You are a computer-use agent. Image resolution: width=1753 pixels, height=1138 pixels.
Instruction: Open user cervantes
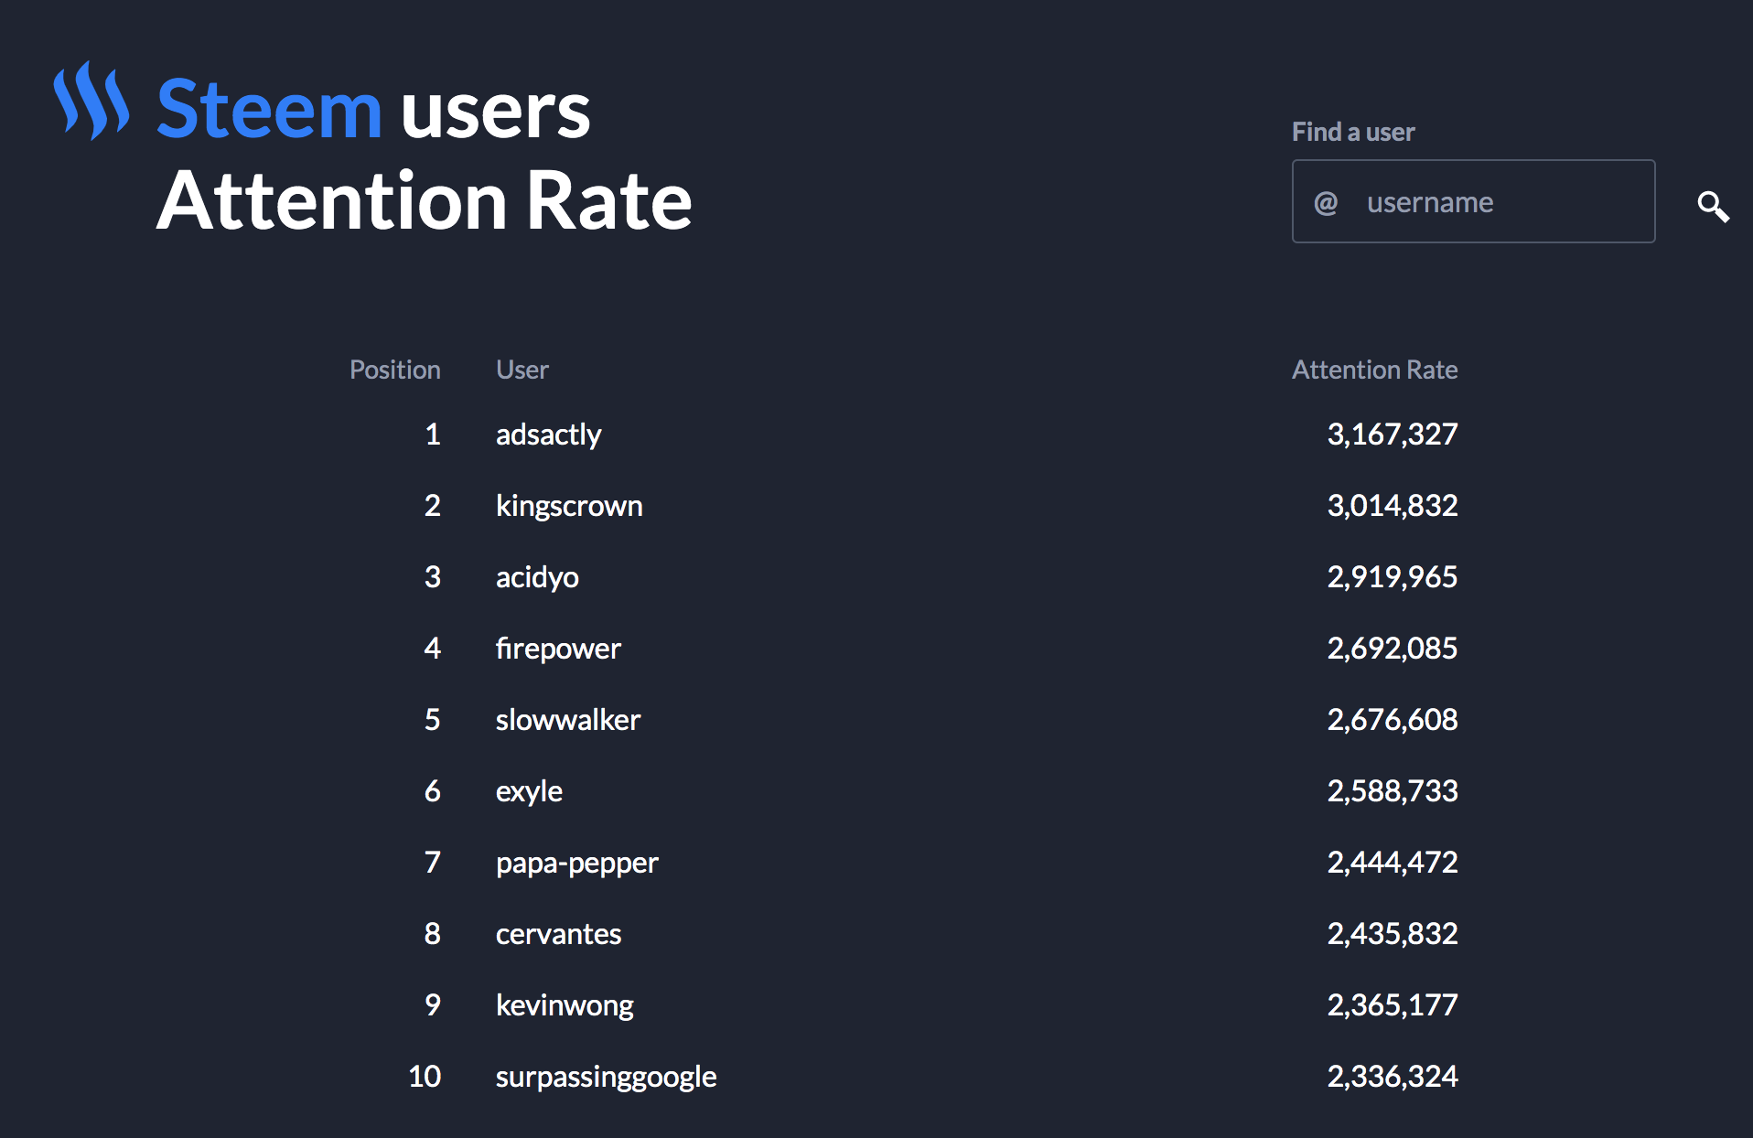click(x=558, y=934)
